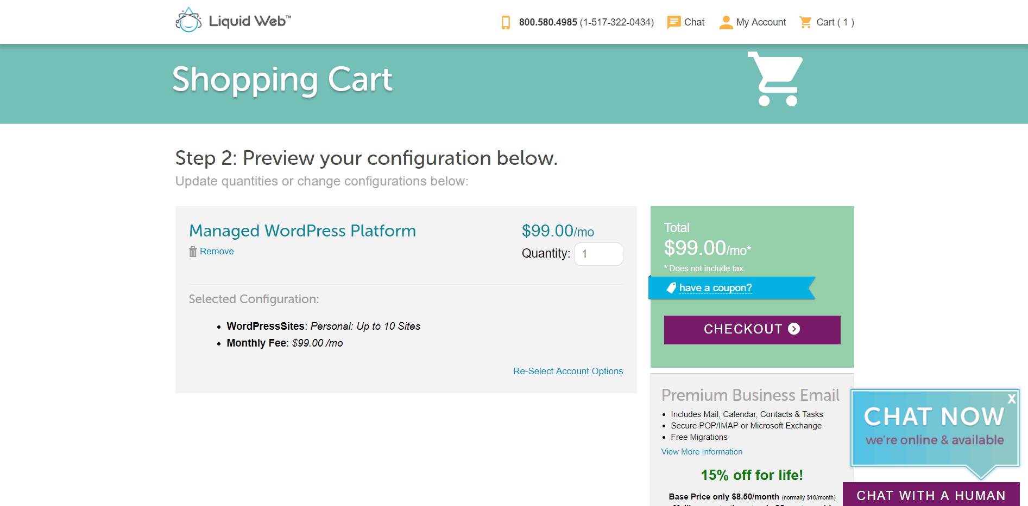1028x506 pixels.
Task: Open the Chat speech bubble icon
Action: (674, 22)
